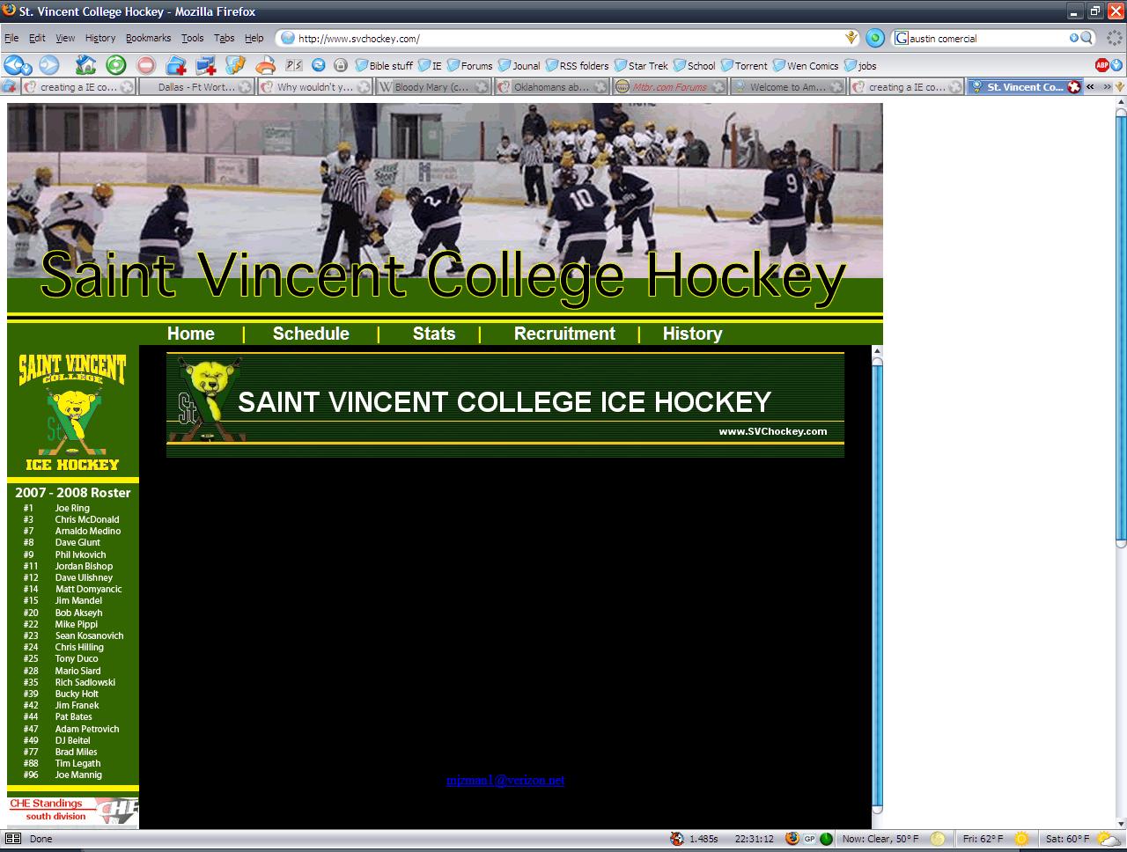
Task: Open the Torrent bookmarks folder
Action: click(x=745, y=65)
